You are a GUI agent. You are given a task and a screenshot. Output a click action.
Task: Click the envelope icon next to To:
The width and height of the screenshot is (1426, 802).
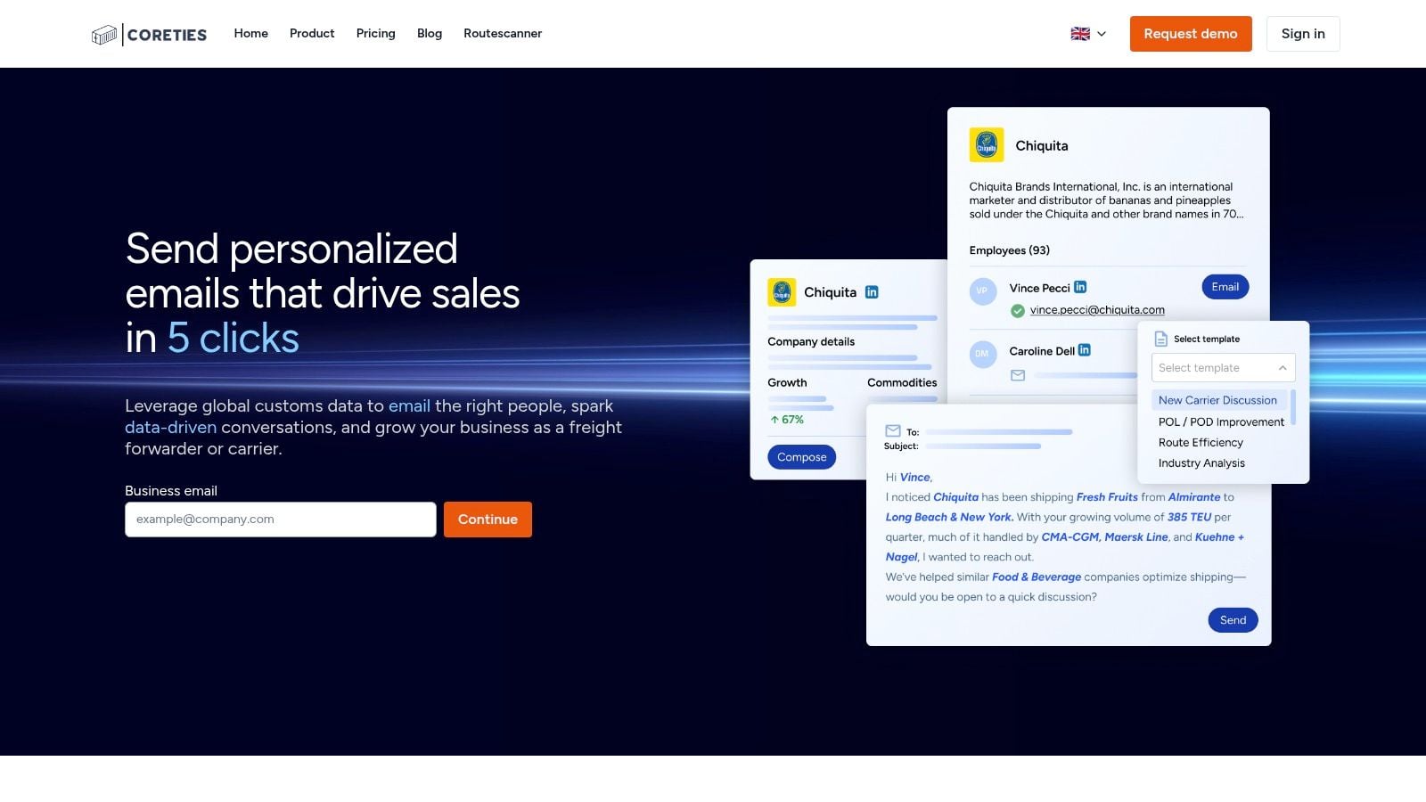tap(893, 430)
